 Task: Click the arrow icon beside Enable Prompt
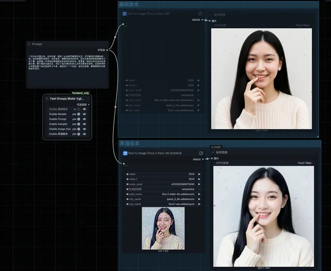tap(84, 119)
